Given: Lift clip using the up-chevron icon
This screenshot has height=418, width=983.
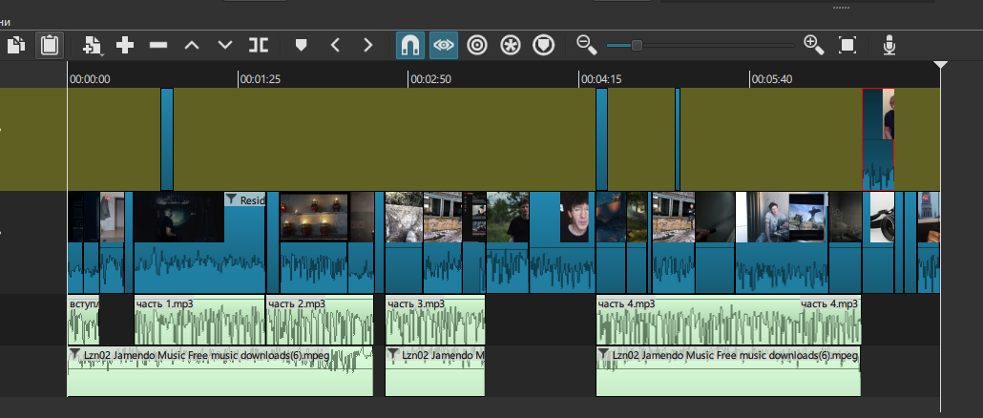Looking at the screenshot, I should 192,45.
